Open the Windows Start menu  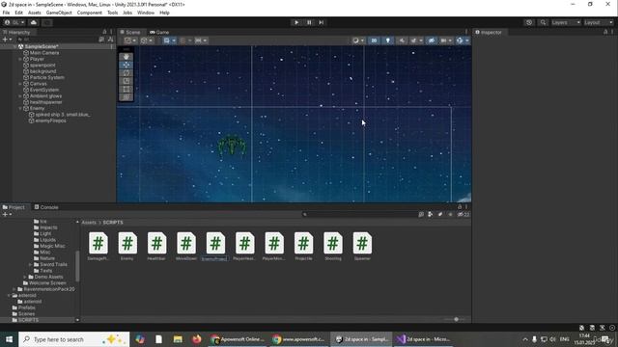[9, 339]
